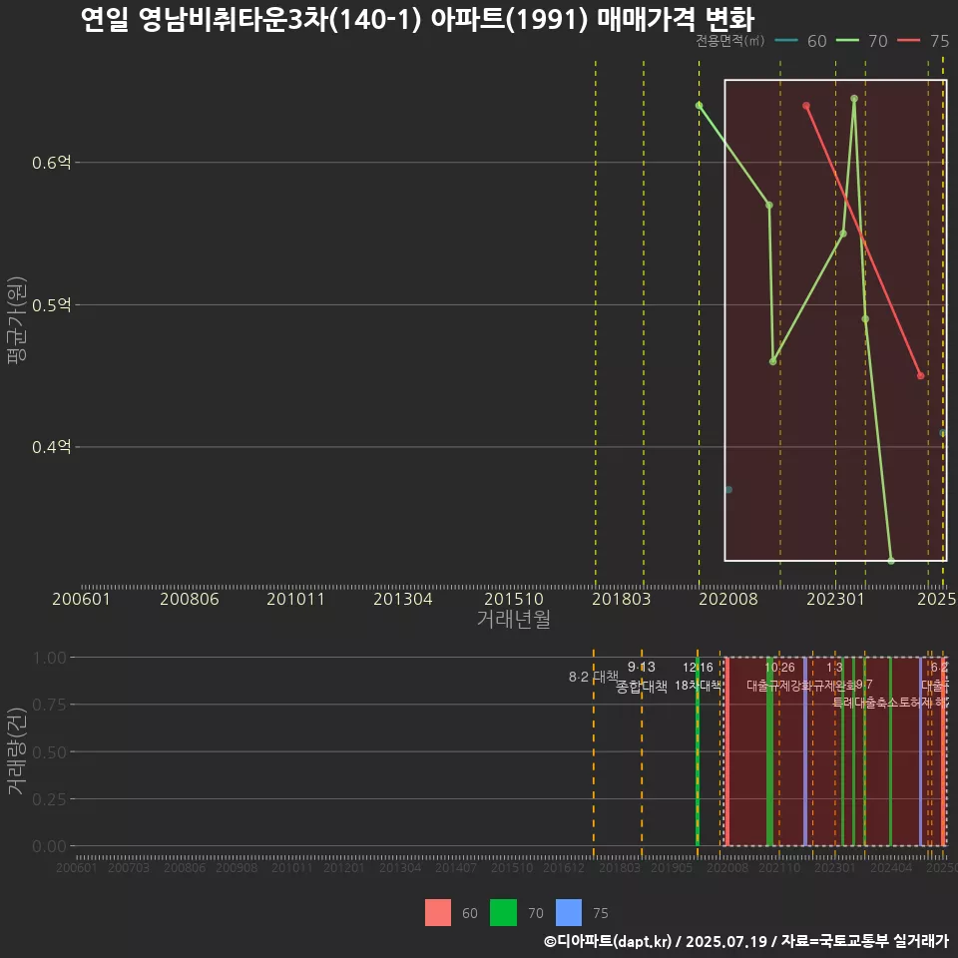958x958 pixels.
Task: Click the blue 75 swatch in bottom legend
Action: click(x=569, y=912)
